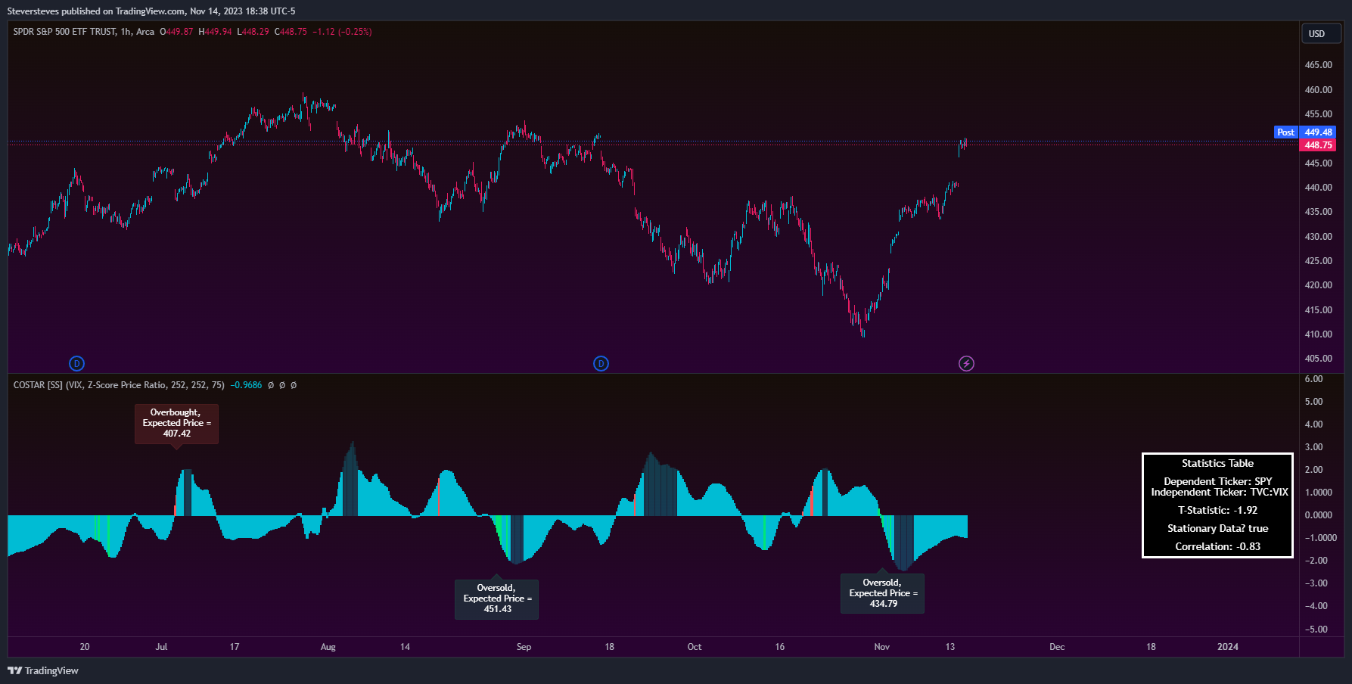Image resolution: width=1352 pixels, height=684 pixels.
Task: Click the Oct label on time axis
Action: pos(694,647)
